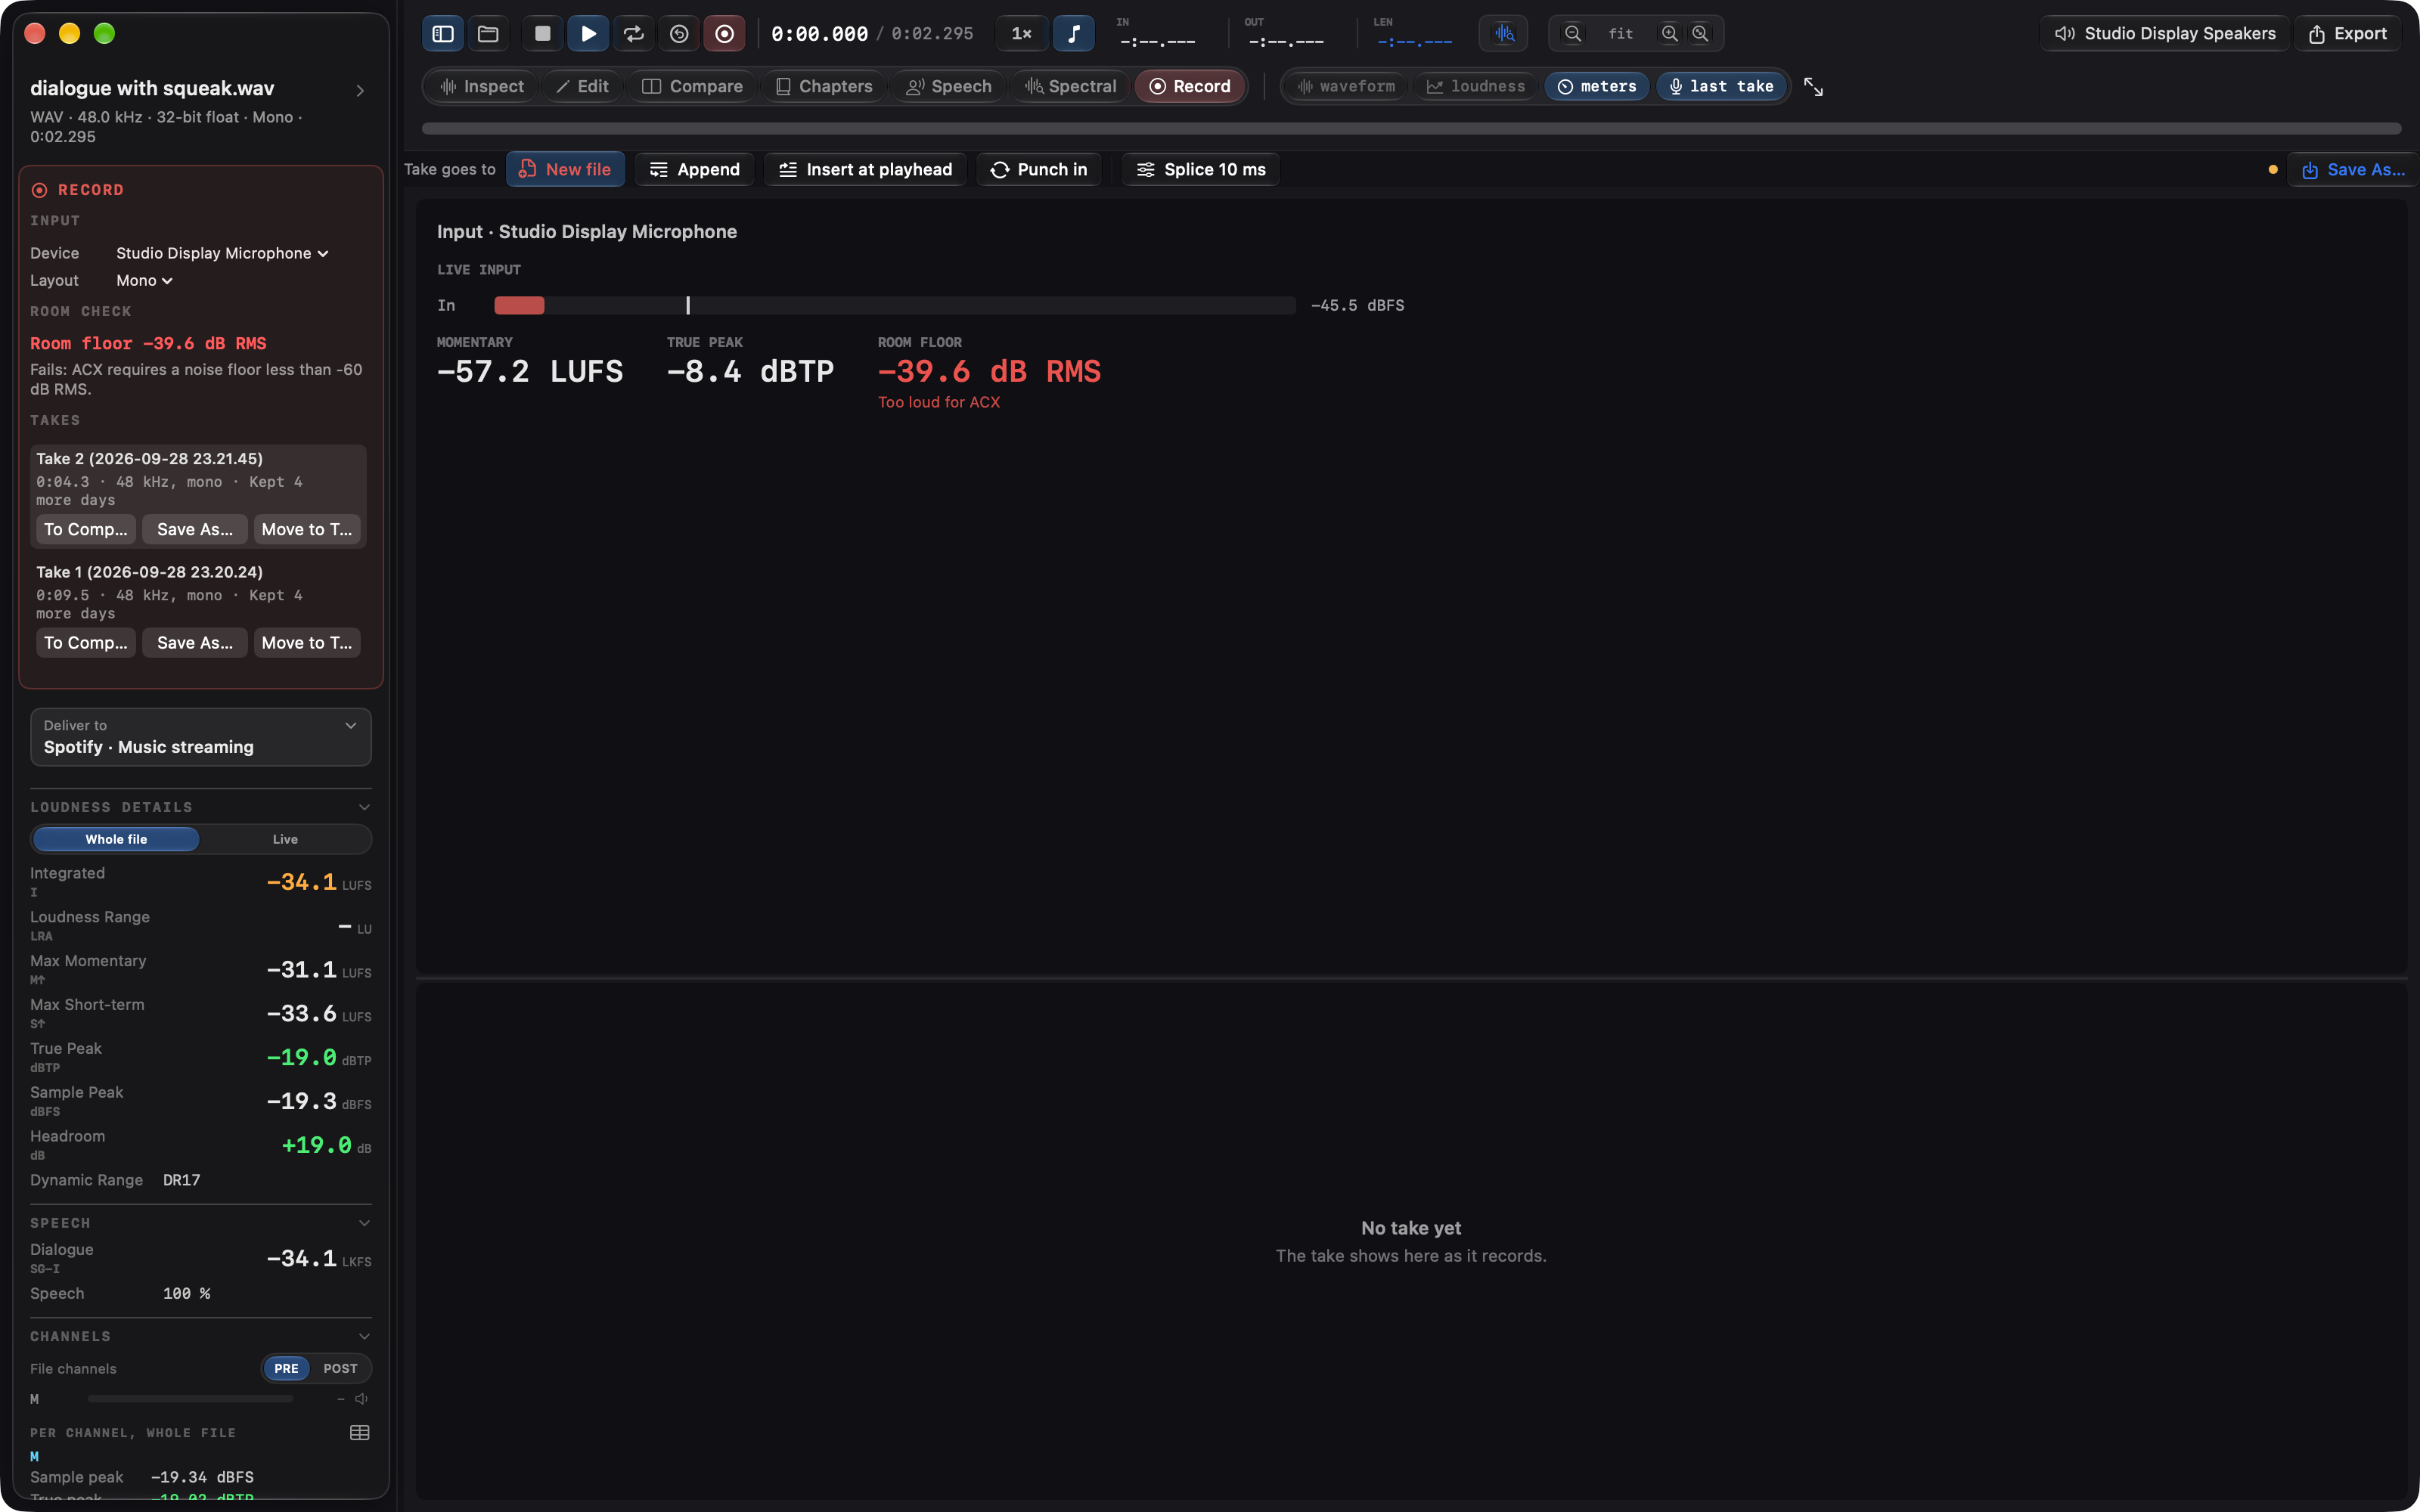Open file via folder icon
Viewport: 2420px width, 1512px height.
pos(488,34)
